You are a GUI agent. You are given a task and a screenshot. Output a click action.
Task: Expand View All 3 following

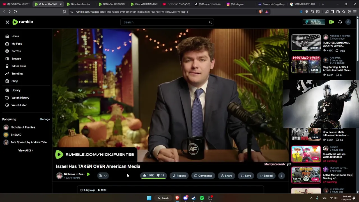tap(26, 150)
